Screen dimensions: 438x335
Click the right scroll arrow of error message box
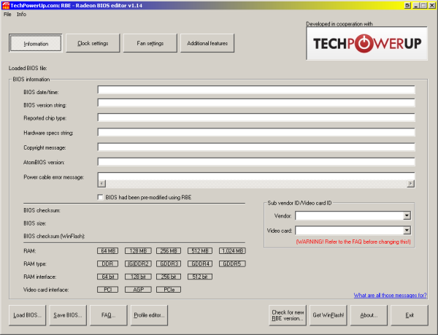pyautogui.click(x=410, y=183)
